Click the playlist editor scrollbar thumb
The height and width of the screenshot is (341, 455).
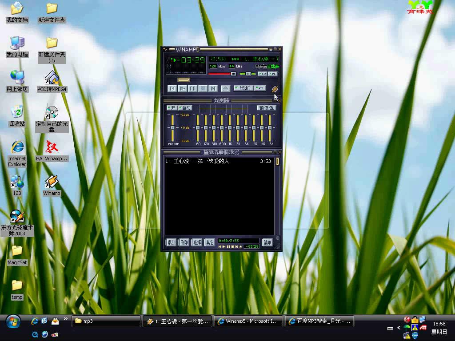coord(277,162)
